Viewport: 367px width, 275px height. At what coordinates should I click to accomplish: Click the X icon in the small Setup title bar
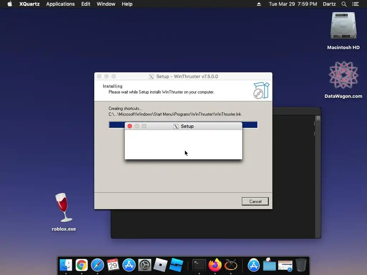[176, 126]
